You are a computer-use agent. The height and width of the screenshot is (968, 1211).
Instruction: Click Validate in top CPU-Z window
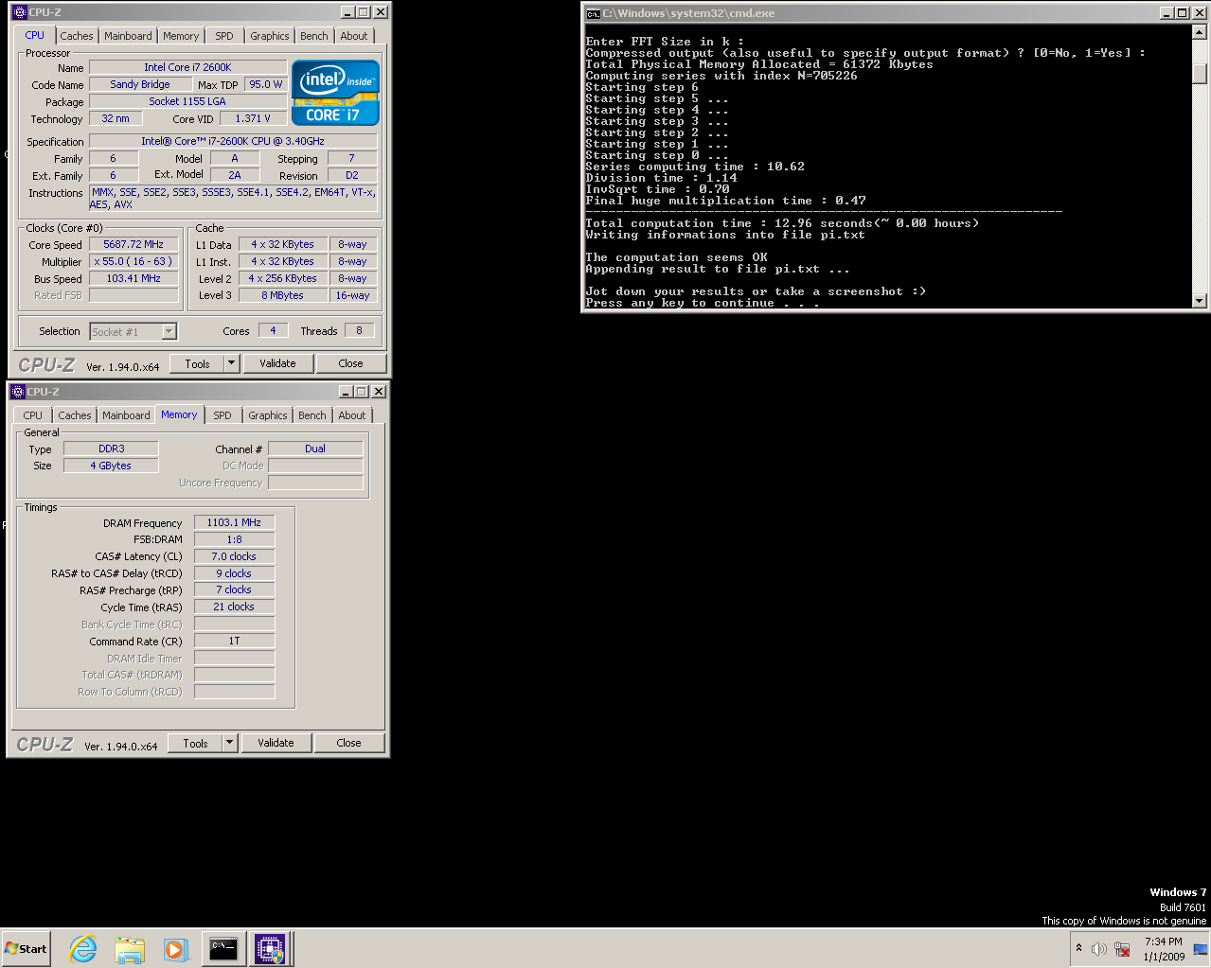[x=277, y=363]
